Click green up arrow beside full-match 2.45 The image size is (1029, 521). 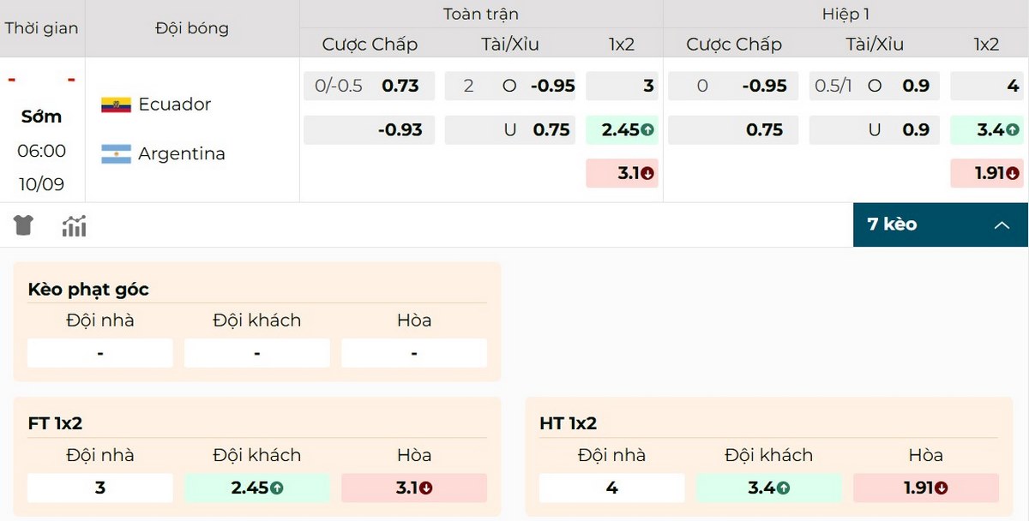coord(647,130)
